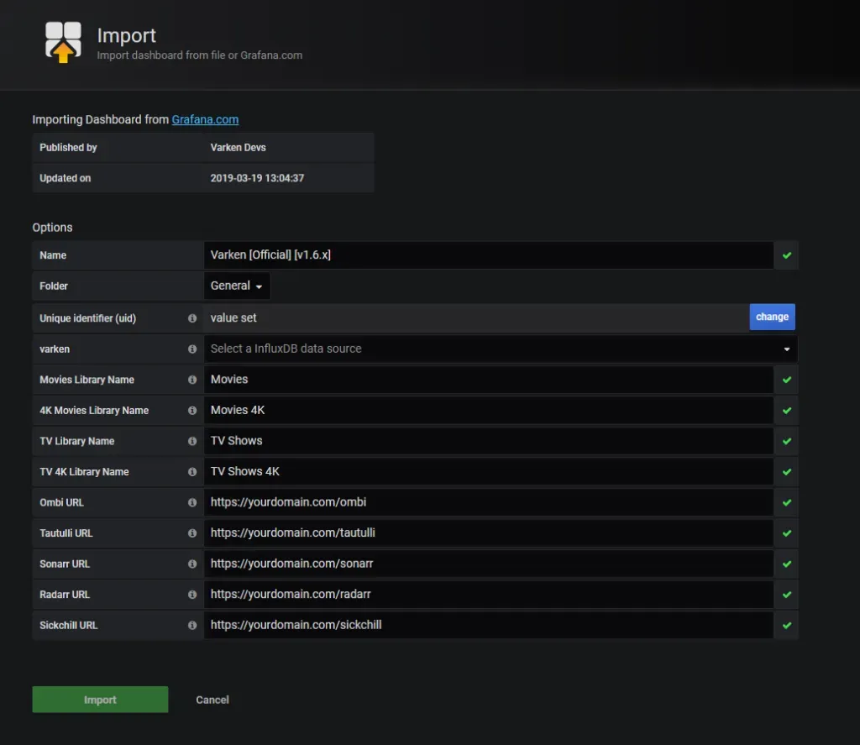Focus the Movies 4K input field
Viewport: 860px width, 745px height.
click(489, 411)
